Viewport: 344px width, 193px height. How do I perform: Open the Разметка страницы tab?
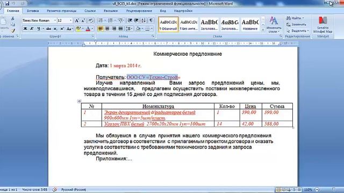click(62, 11)
